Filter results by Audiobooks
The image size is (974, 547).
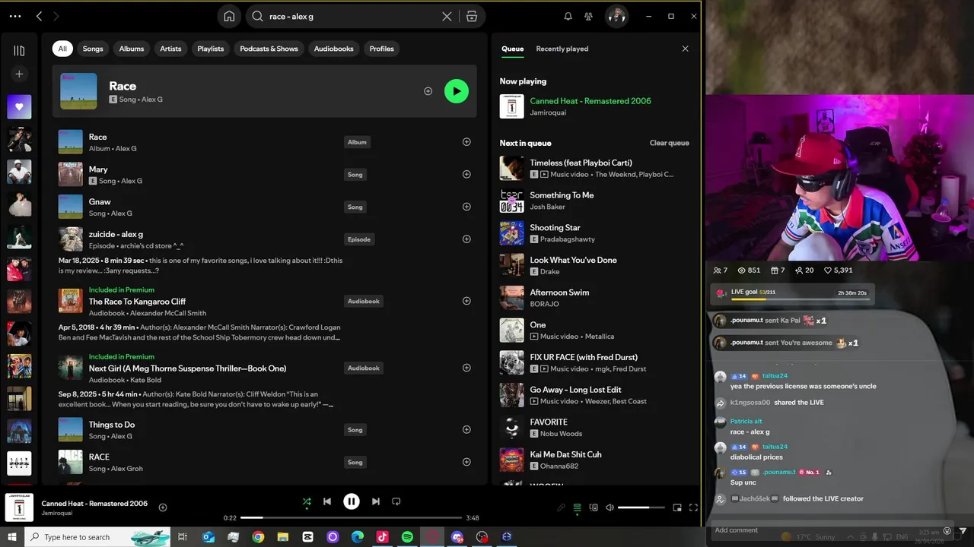(334, 49)
